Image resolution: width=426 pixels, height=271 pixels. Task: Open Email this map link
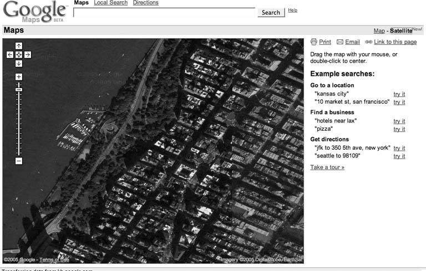pyautogui.click(x=348, y=42)
